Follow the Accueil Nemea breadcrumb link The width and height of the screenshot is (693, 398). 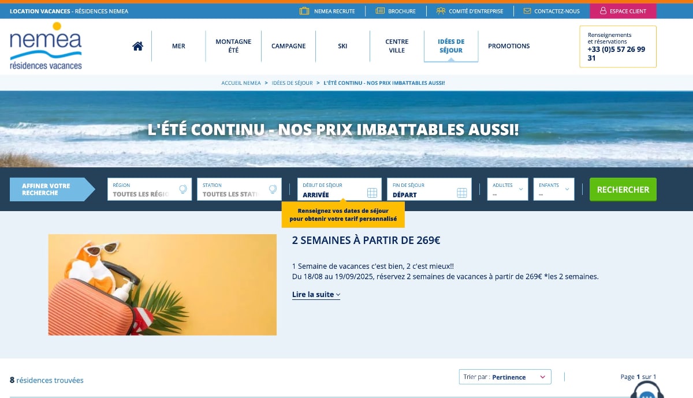coord(241,83)
